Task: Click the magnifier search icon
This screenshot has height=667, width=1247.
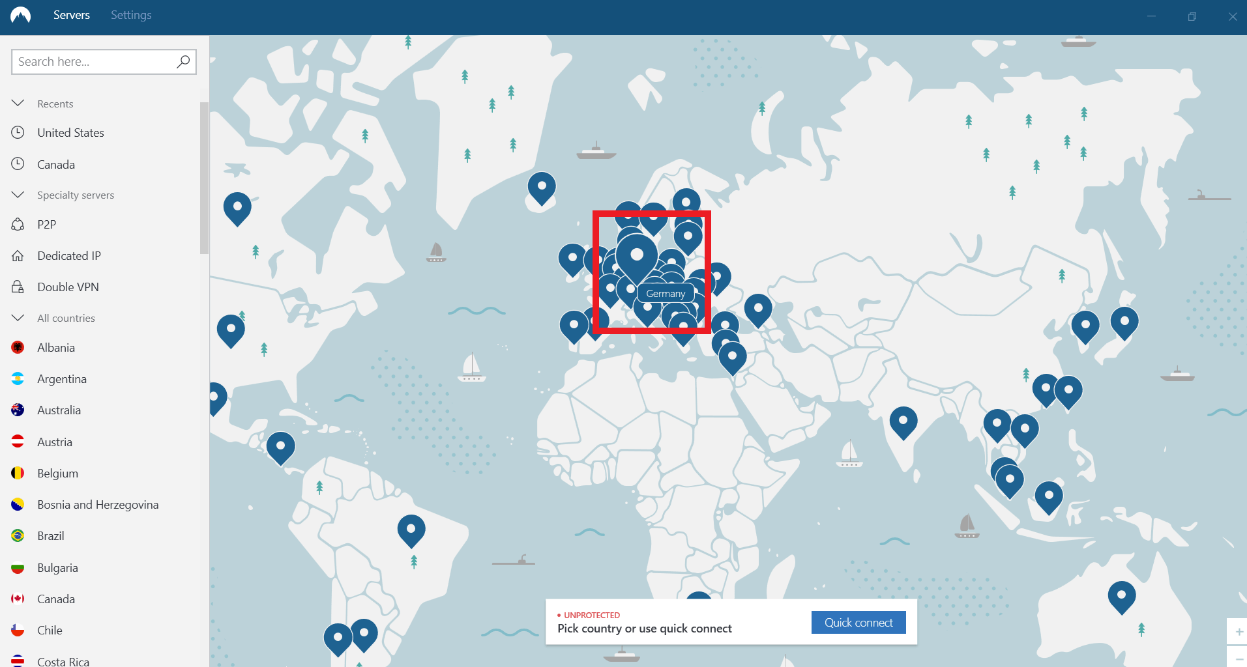Action: (183, 62)
